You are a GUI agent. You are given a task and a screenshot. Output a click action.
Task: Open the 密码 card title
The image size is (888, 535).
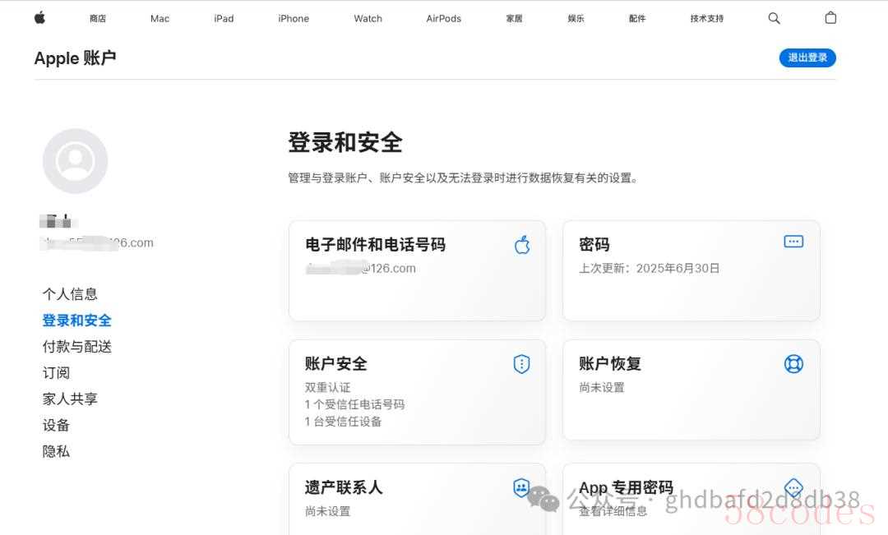click(594, 245)
